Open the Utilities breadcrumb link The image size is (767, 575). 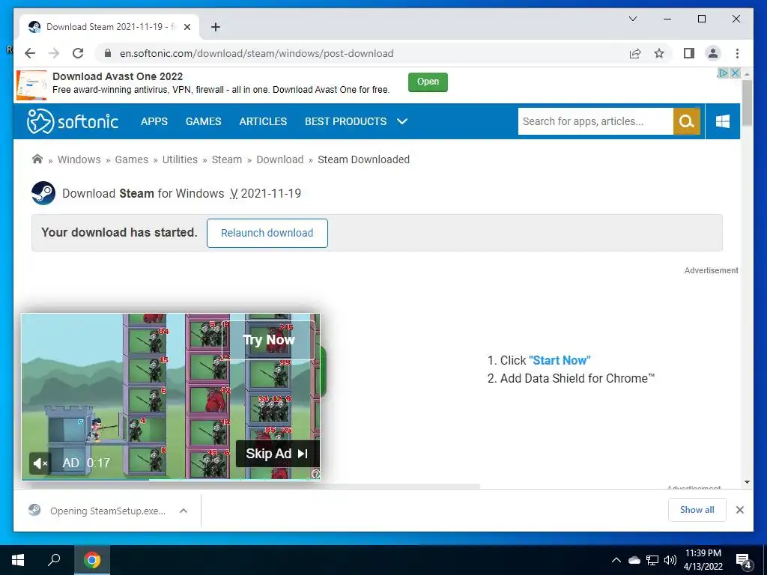pos(180,159)
